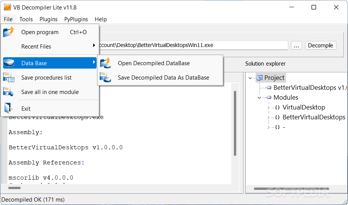This screenshot has width=348, height=205.
Task: Choose Open Decompiled DataBase
Action: (160, 63)
